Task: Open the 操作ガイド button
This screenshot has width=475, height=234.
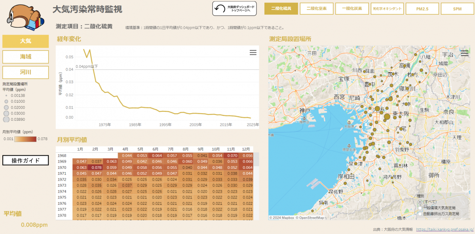Action: (x=26, y=161)
